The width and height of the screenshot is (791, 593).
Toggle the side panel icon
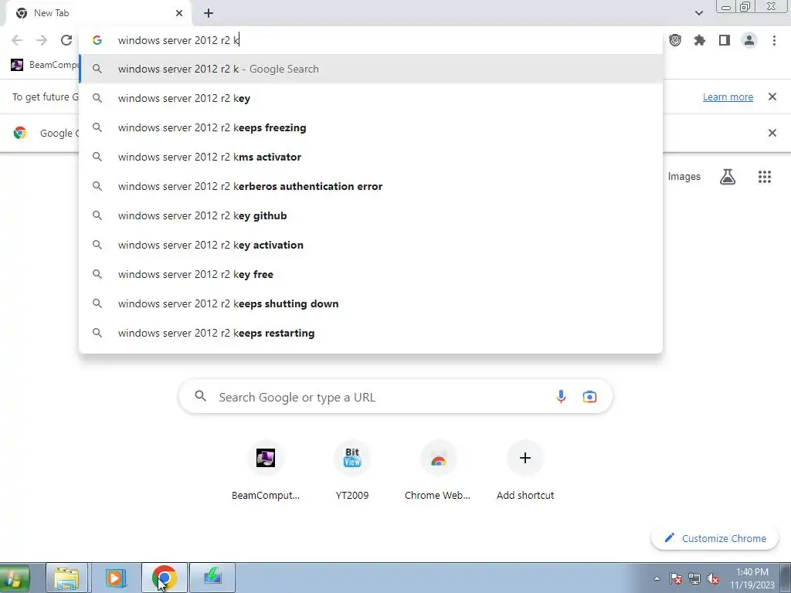click(x=725, y=40)
